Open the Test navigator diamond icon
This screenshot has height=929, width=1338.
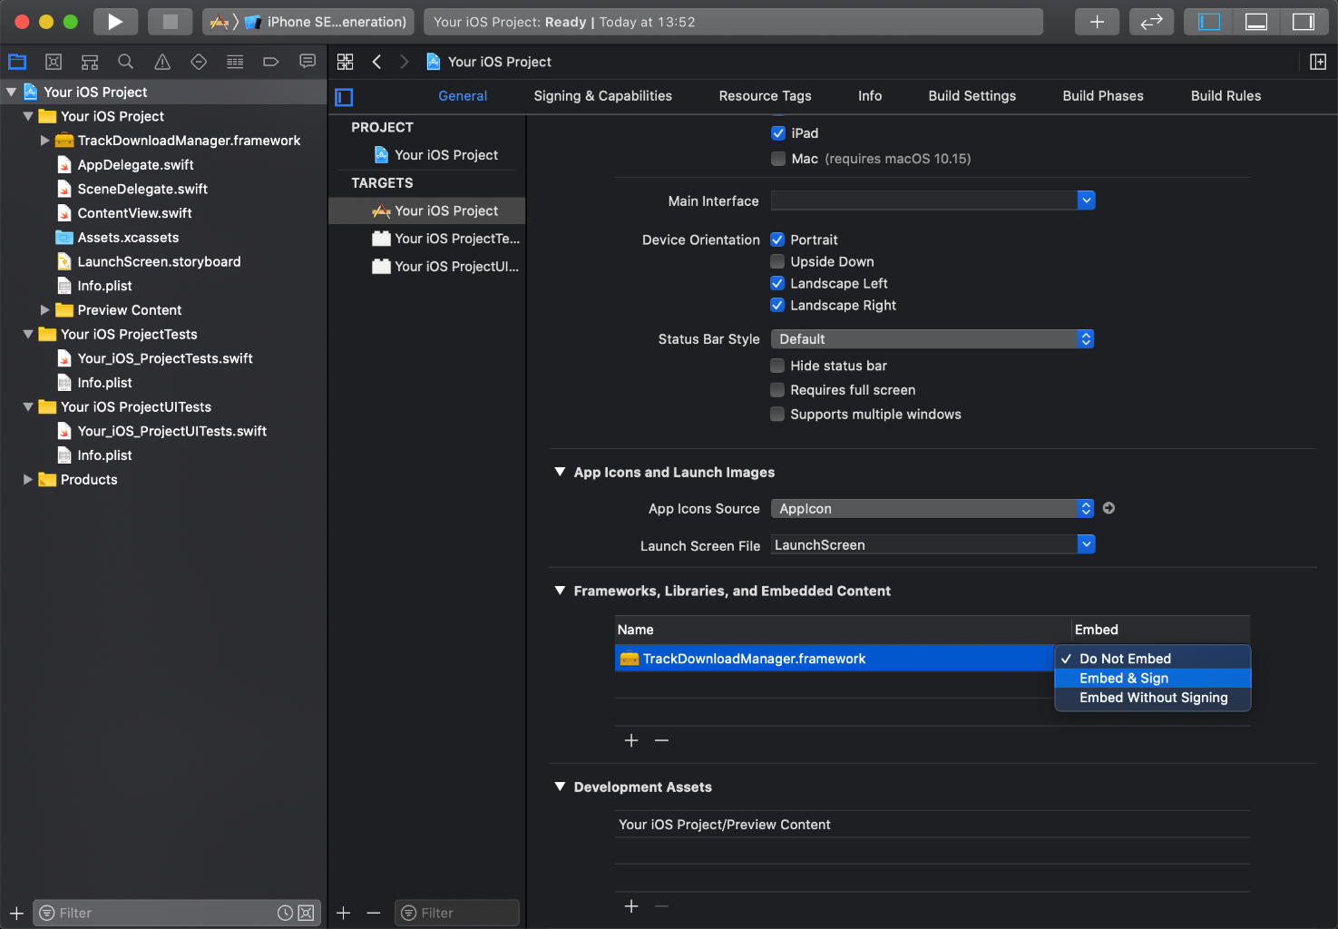click(x=199, y=62)
